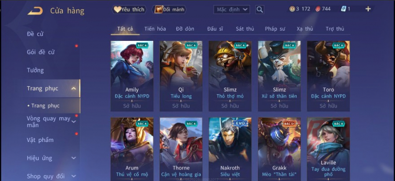This screenshot has width=395, height=181.
Task: Click the gold coin balance icon
Action: click(292, 9)
